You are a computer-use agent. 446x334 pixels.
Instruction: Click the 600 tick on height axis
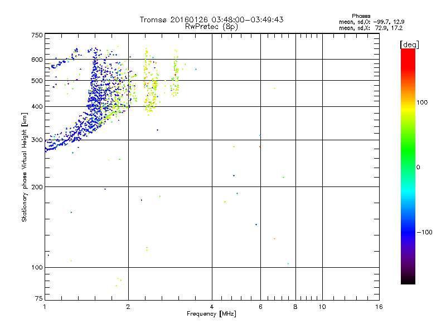[x=37, y=60]
